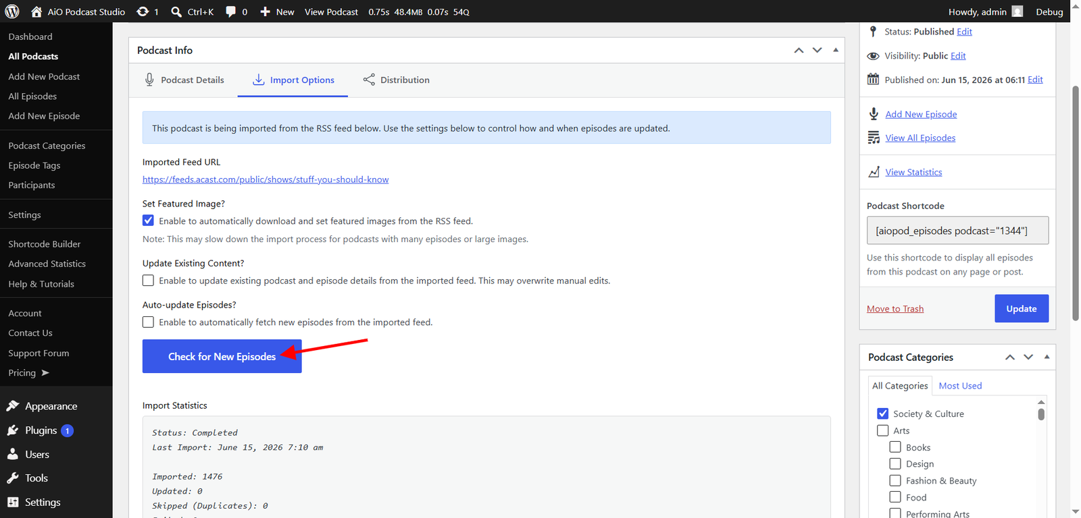Open All Episodes in the sidebar
This screenshot has height=518, width=1081.
pyautogui.click(x=32, y=96)
